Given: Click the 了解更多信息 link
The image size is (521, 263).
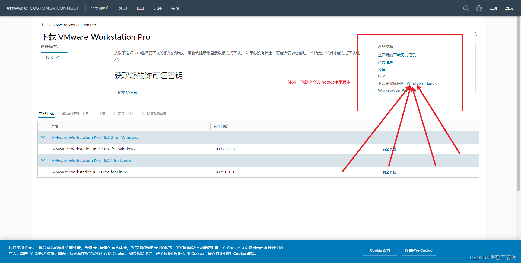Looking at the screenshot, I should 126,93.
